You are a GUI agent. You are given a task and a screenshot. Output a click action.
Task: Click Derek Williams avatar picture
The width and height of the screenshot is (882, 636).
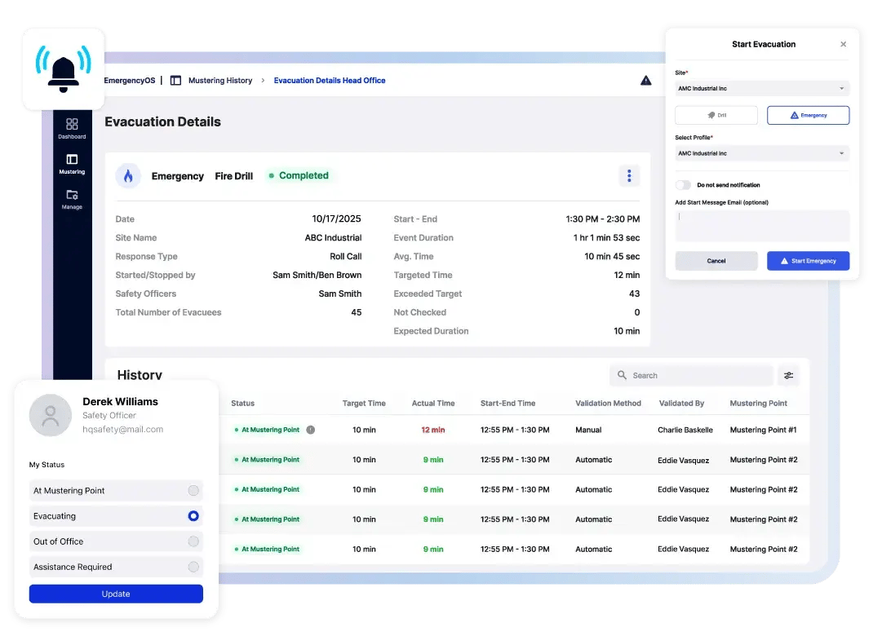click(x=51, y=416)
